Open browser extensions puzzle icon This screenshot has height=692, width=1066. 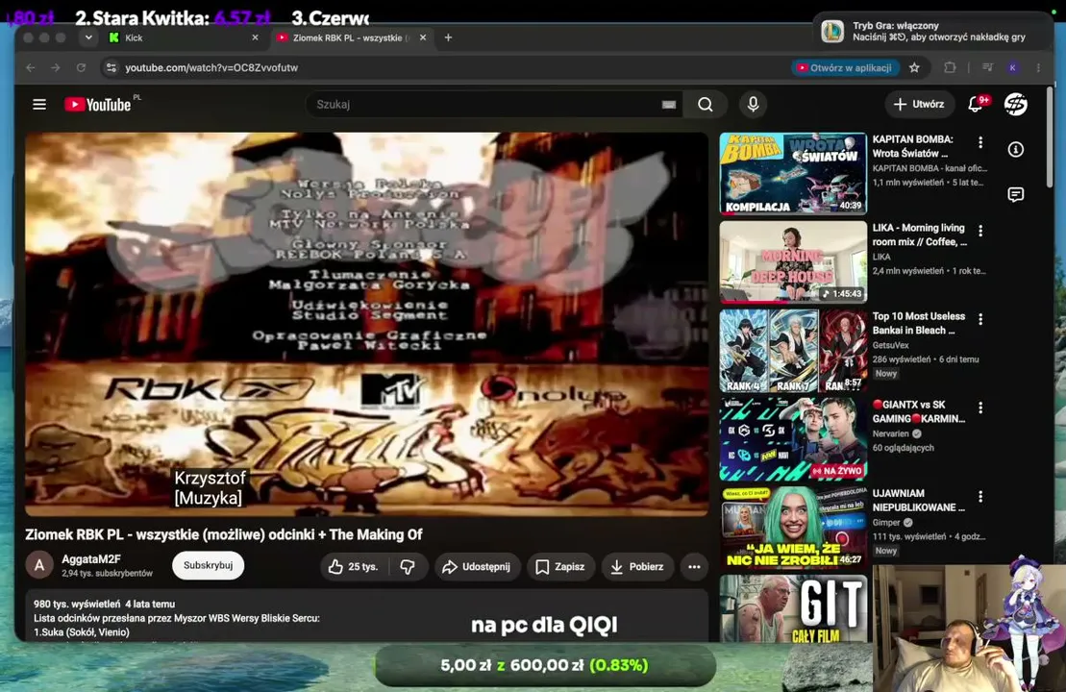coord(950,67)
